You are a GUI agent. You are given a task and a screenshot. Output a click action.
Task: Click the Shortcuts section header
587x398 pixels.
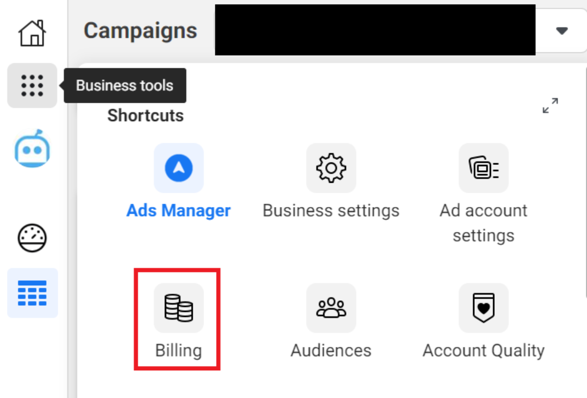tap(145, 115)
